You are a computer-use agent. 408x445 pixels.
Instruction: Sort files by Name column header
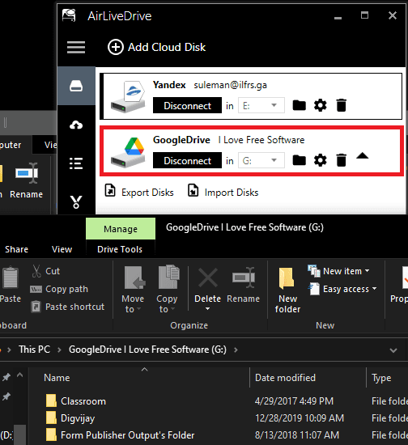point(57,378)
